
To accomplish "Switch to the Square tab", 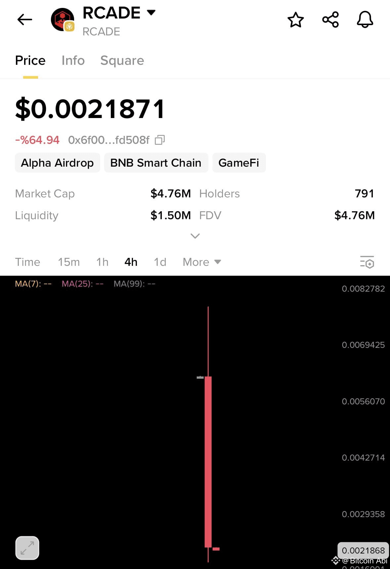I will point(122,61).
